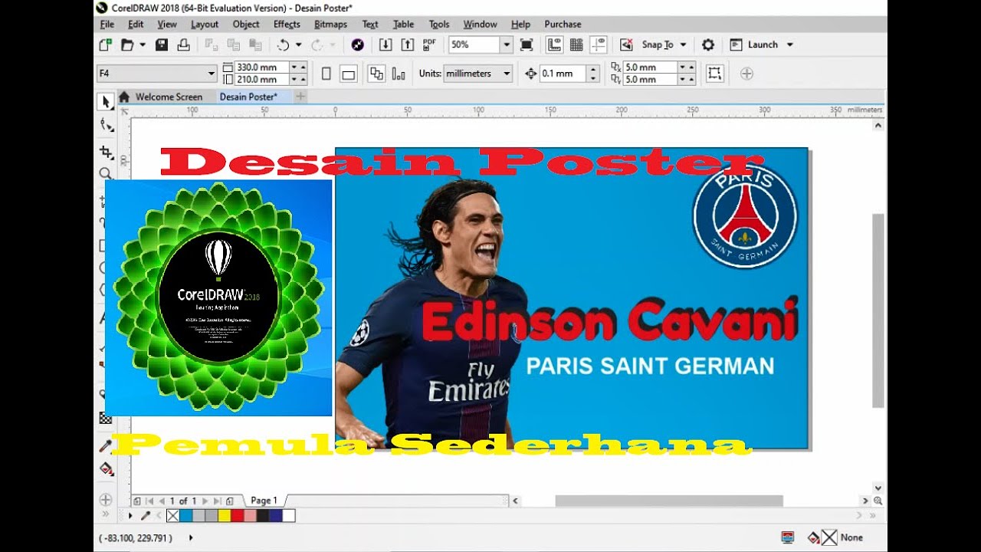Expand the status bar coordinates arrow
Image resolution: width=981 pixels, height=552 pixels.
coord(191,537)
